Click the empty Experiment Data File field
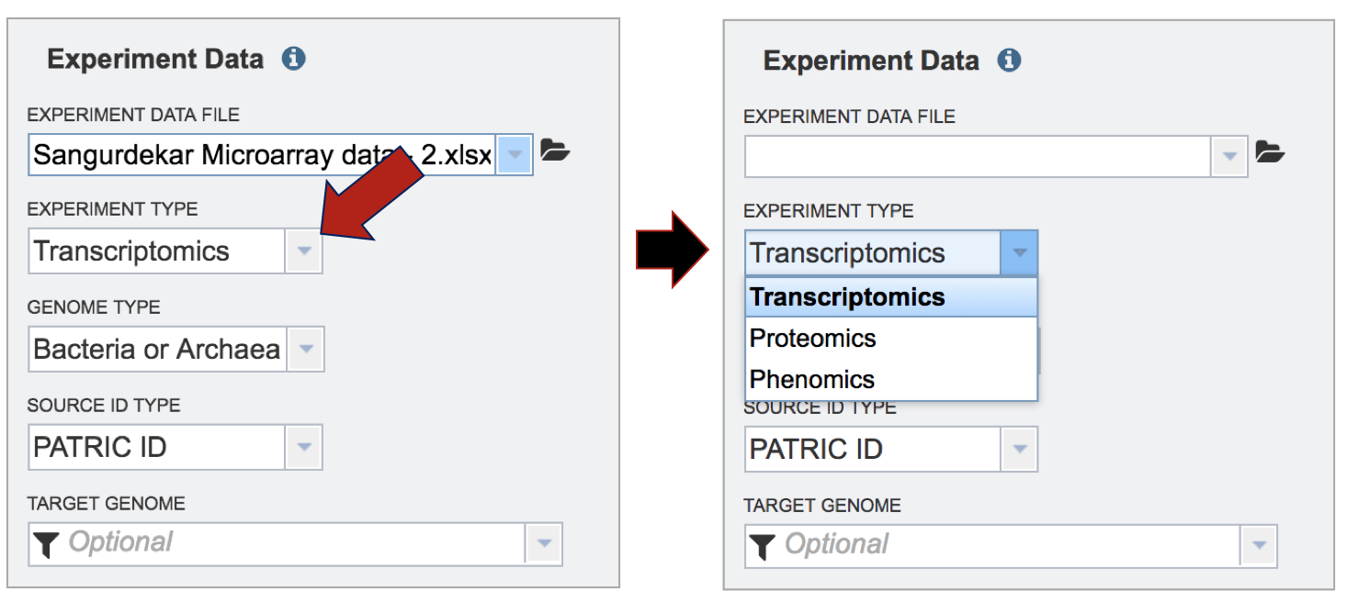This screenshot has height=602, width=1347. tap(978, 156)
